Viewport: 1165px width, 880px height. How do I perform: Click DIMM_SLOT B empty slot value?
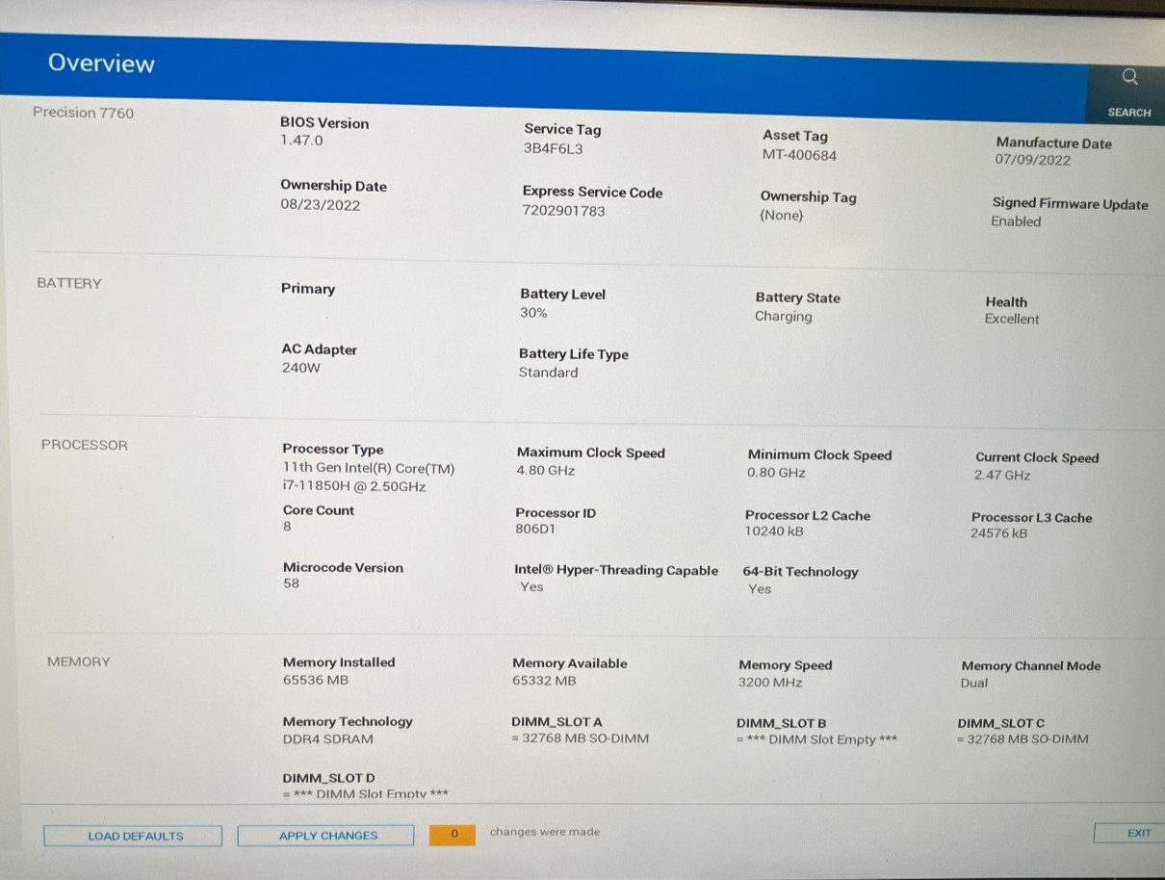[x=816, y=740]
